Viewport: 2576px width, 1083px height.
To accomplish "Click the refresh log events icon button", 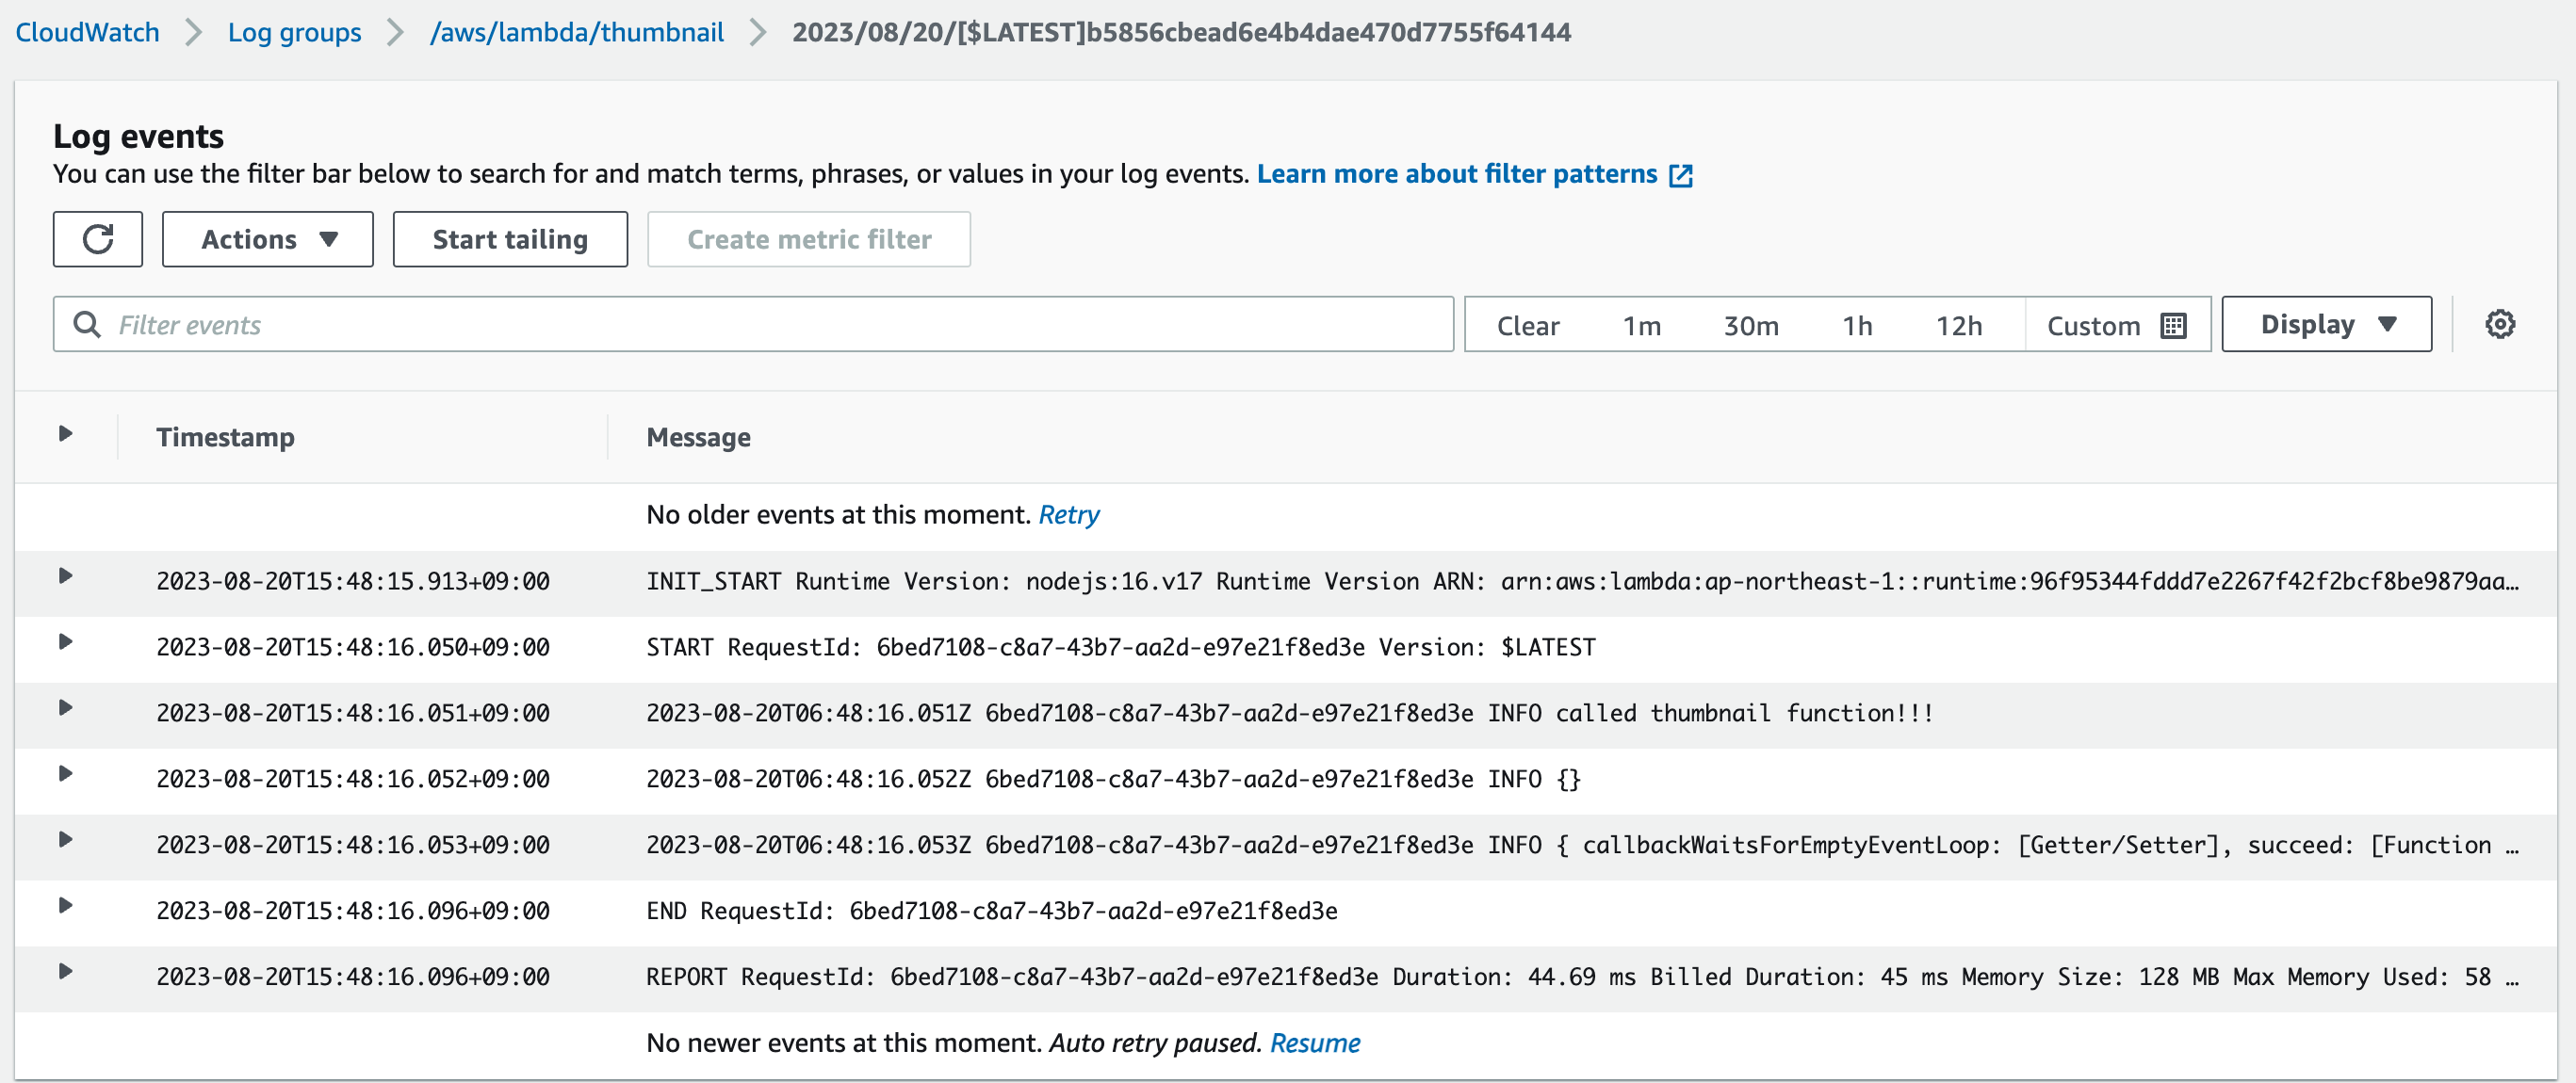I will coord(98,239).
